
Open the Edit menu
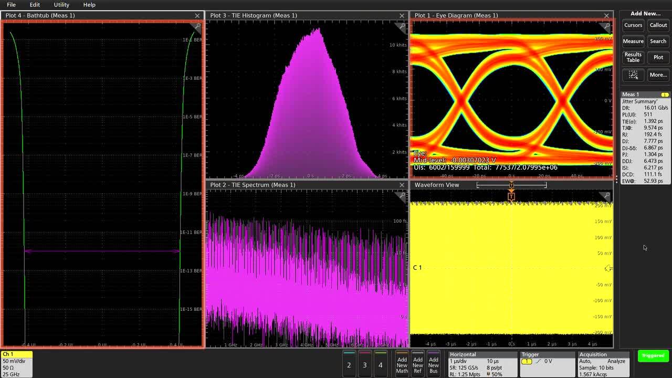(35, 5)
